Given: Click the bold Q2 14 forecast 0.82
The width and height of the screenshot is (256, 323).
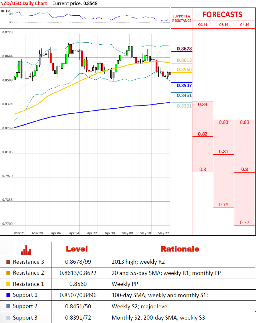Looking at the screenshot, I should tap(203, 134).
